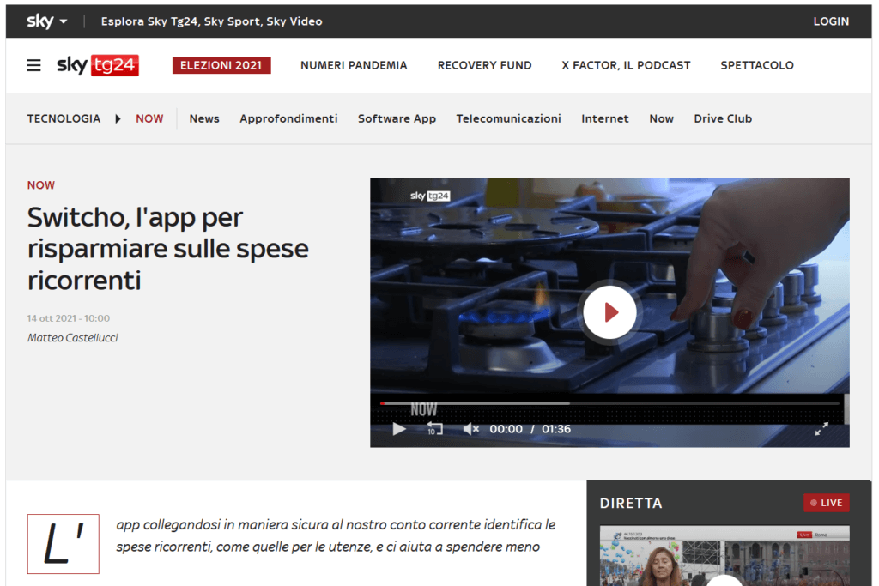Go to RECOVERY FUND
Image resolution: width=879 pixels, height=586 pixels.
click(484, 65)
